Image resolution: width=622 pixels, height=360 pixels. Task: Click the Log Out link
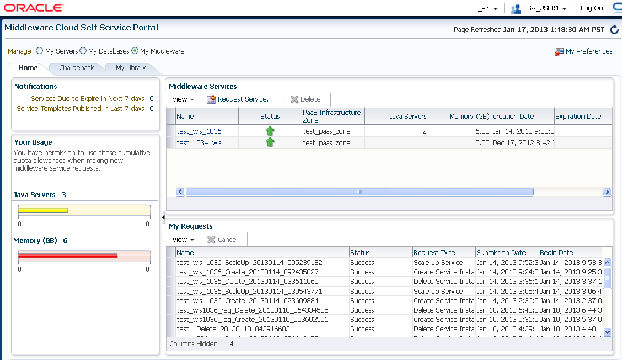coord(593,8)
